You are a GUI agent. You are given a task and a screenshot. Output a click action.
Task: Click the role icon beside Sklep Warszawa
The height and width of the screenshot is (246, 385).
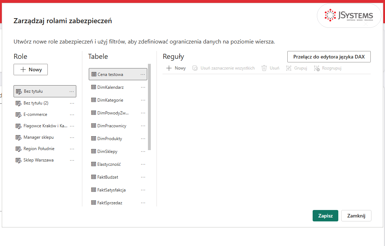[19, 160]
